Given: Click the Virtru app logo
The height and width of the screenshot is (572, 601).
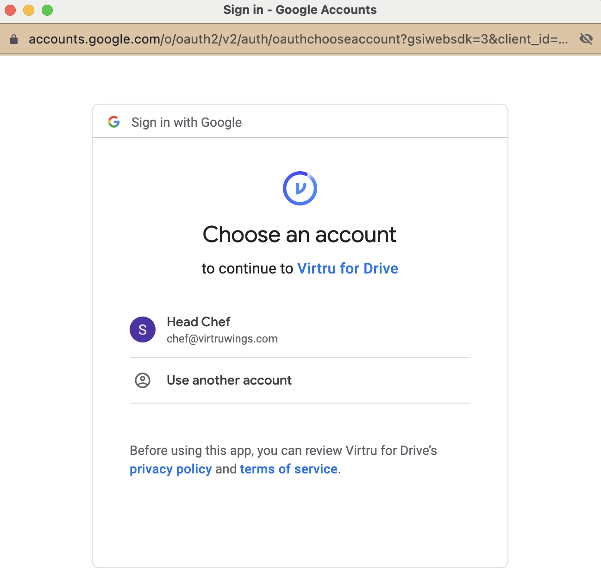Looking at the screenshot, I should [x=300, y=188].
